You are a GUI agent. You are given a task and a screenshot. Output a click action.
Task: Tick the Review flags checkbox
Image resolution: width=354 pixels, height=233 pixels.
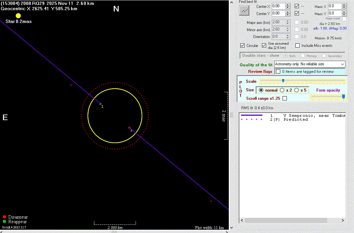278,71
